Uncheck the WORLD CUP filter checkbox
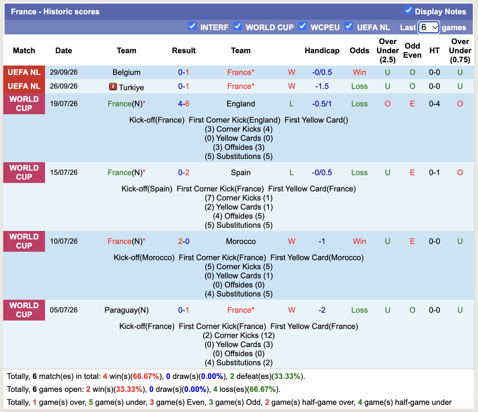Viewport: 478px width, 412px height. [237, 26]
